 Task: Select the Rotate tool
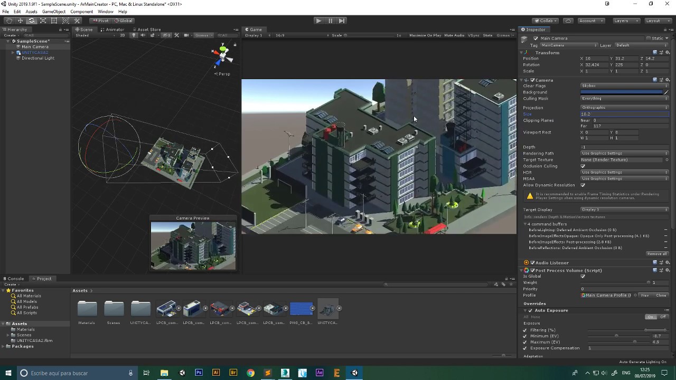point(32,21)
